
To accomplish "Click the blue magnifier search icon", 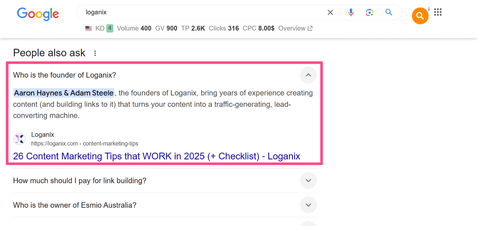I will pos(389,12).
